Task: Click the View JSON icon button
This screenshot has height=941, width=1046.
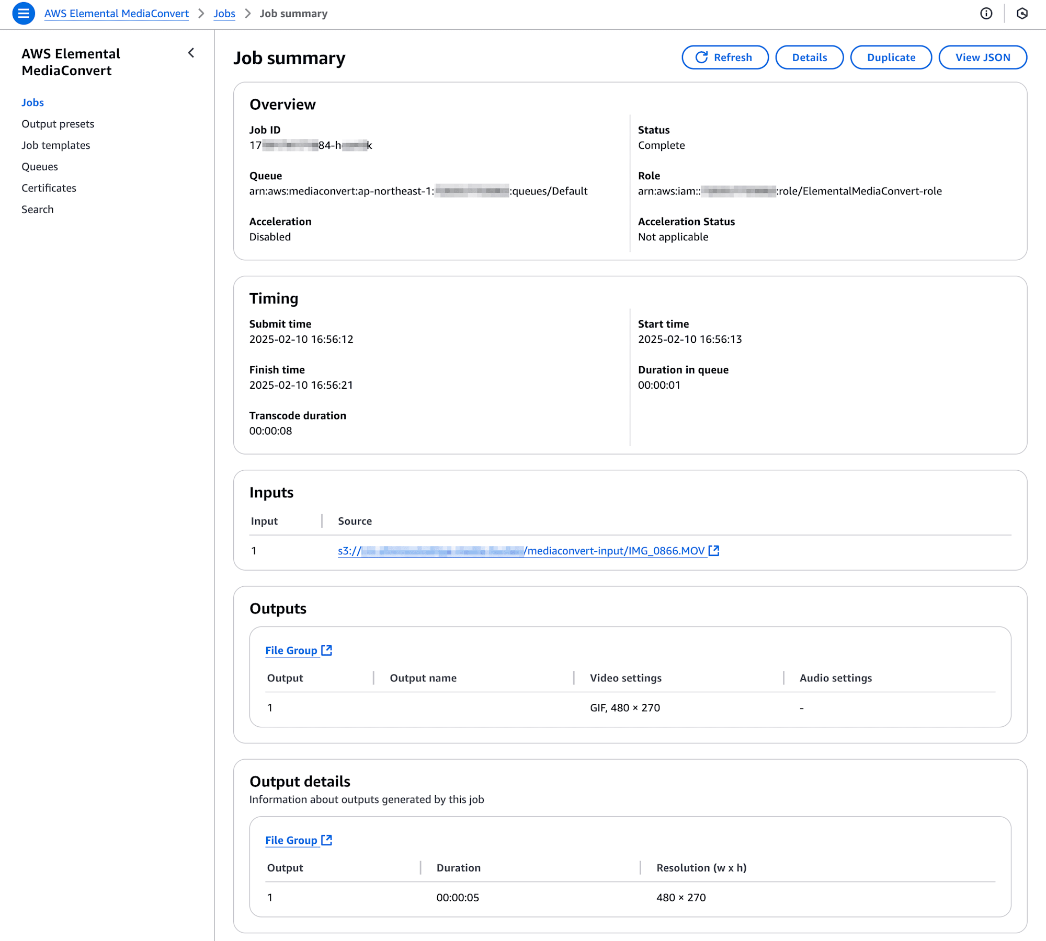Action: click(983, 57)
